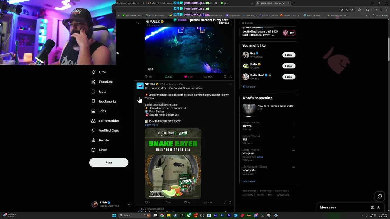390x219 pixels.
Task: Bookmark the Snake Eater post
Action: [225, 202]
